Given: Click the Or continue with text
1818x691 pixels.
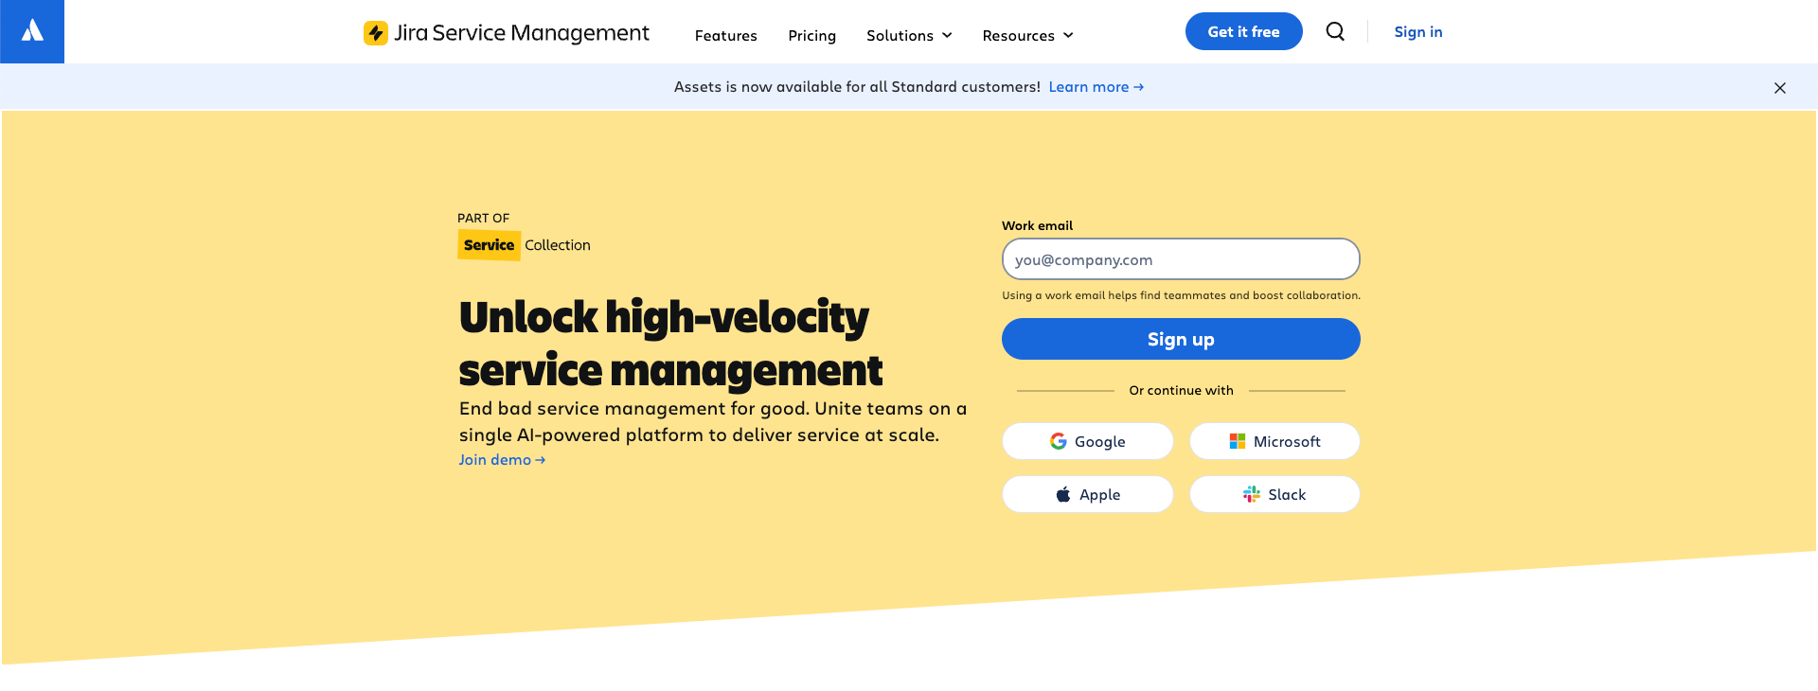Looking at the screenshot, I should click(x=1181, y=390).
